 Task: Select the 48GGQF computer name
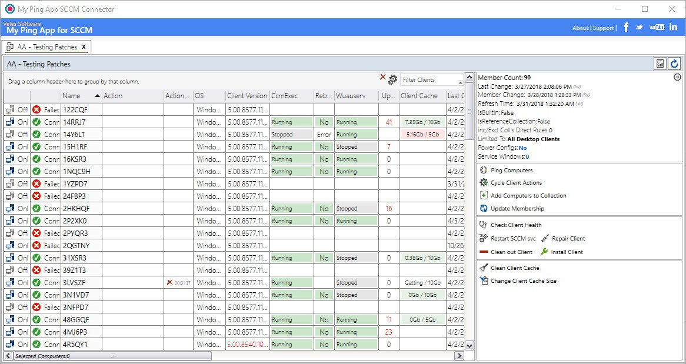point(76,320)
